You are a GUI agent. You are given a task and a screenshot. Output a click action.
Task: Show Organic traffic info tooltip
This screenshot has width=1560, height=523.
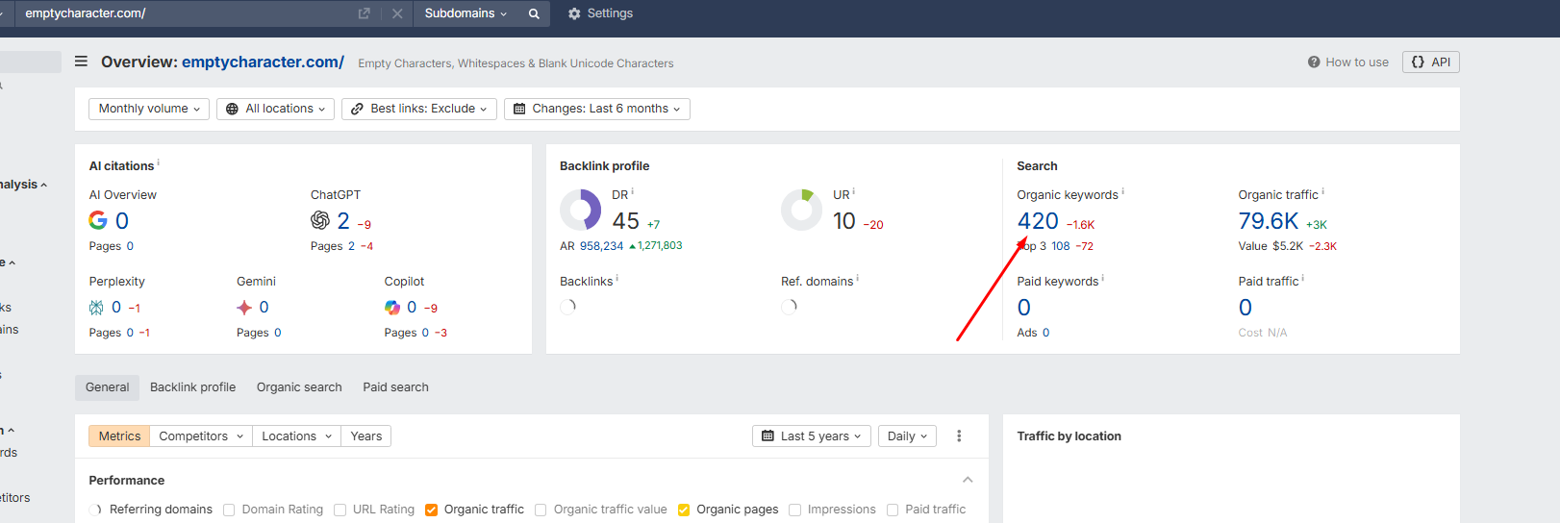1323,191
